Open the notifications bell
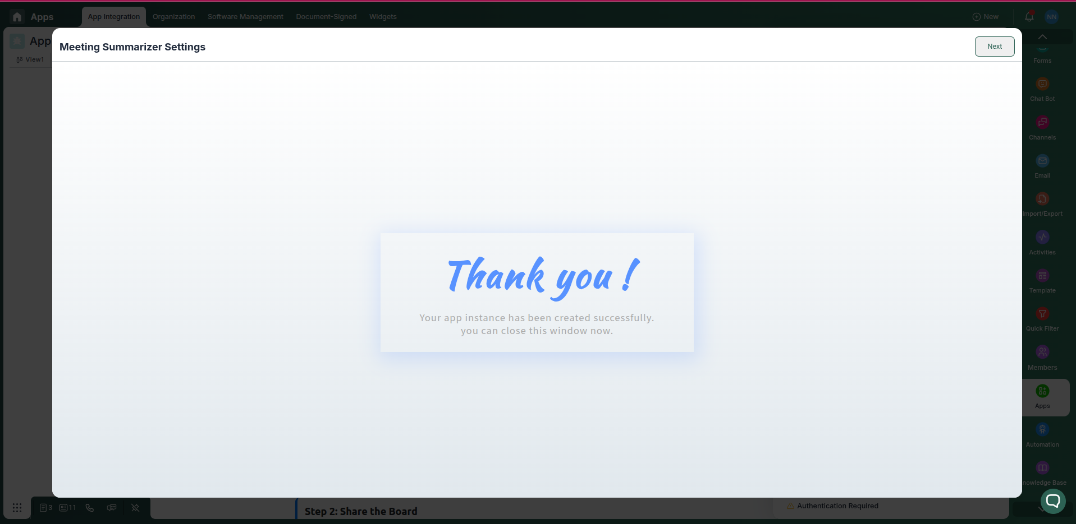 click(1029, 17)
